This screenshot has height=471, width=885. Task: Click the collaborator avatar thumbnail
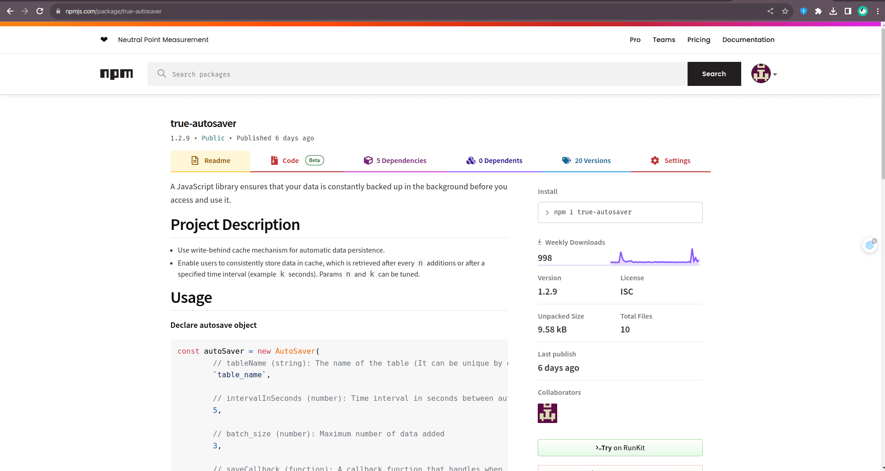(547, 413)
